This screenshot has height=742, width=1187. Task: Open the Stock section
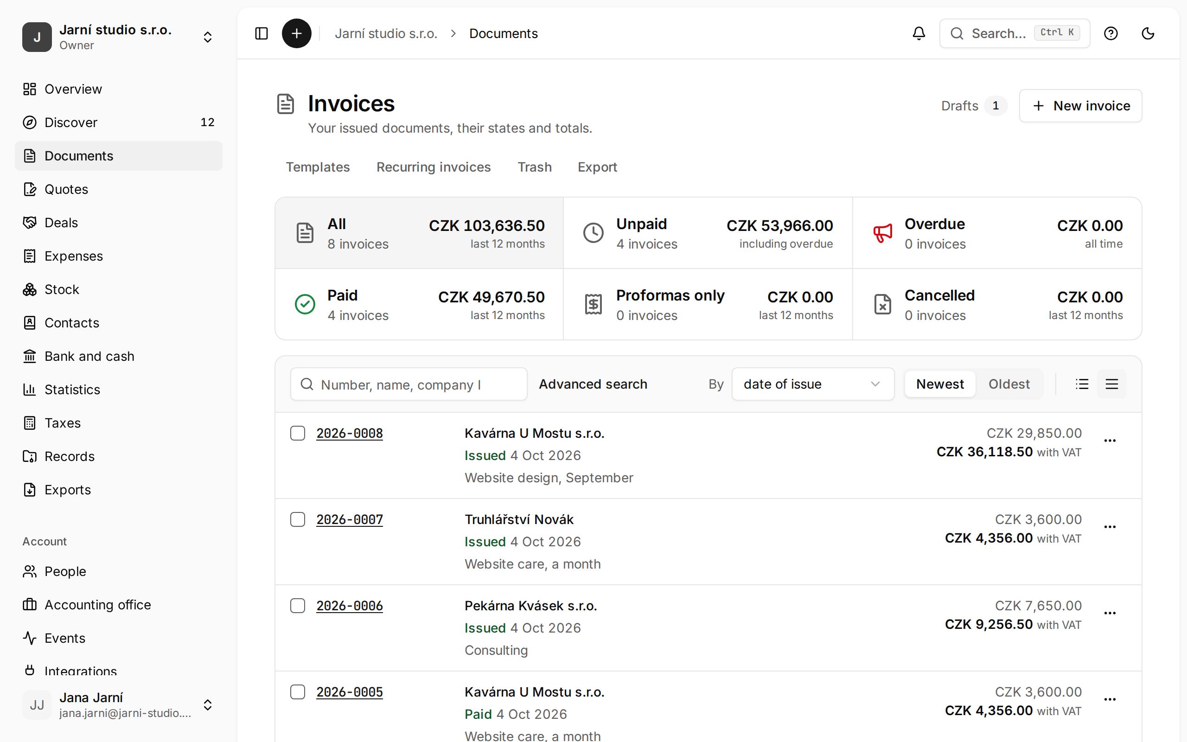pos(119,289)
